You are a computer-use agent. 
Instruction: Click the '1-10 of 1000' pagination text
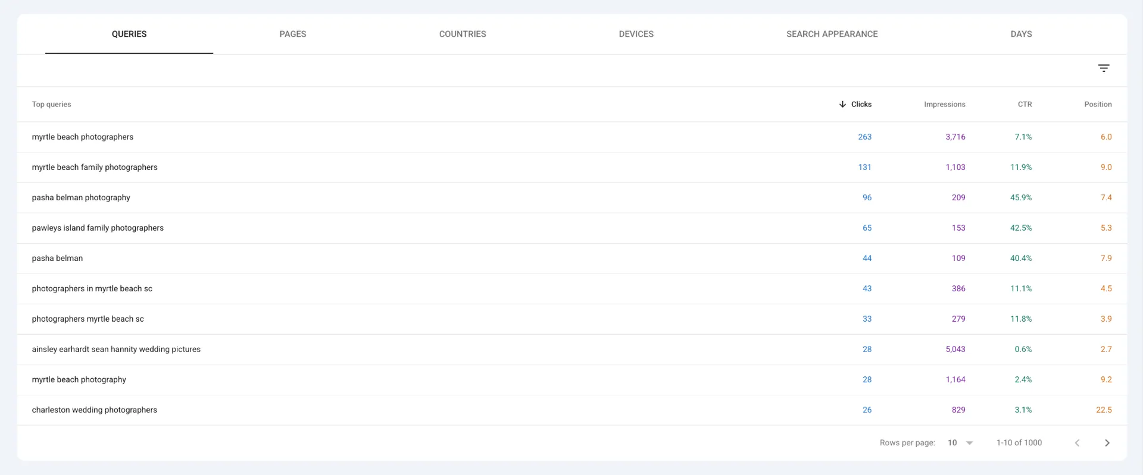[x=1019, y=443]
